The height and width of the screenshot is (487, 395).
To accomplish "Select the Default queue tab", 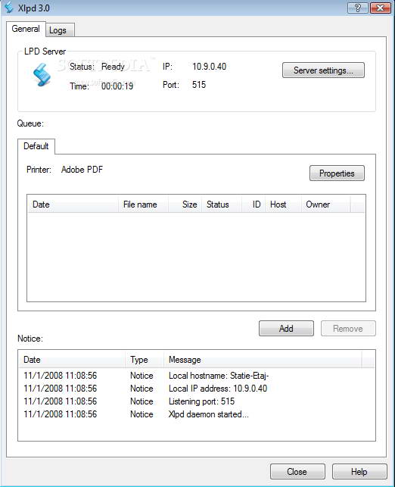I will (36, 146).
